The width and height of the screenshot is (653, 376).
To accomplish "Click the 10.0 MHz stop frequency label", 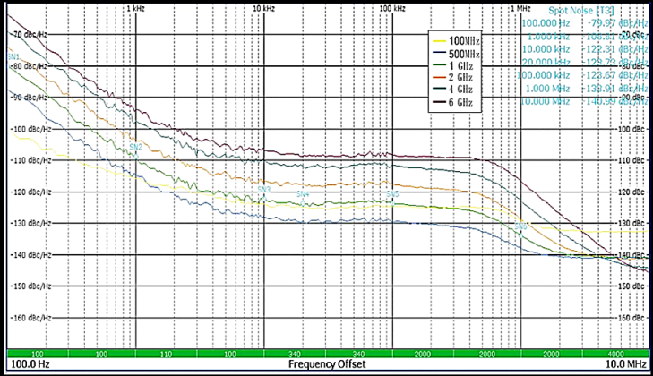I will pyautogui.click(x=623, y=366).
